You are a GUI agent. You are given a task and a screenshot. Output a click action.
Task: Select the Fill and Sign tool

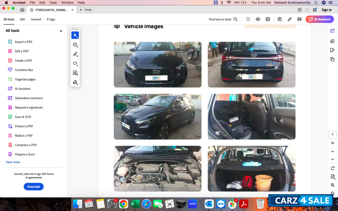[x=75, y=82]
